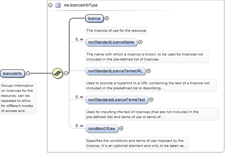
Task: Select the nonStandaradLicenceTermsText element box
Action: 116,99
